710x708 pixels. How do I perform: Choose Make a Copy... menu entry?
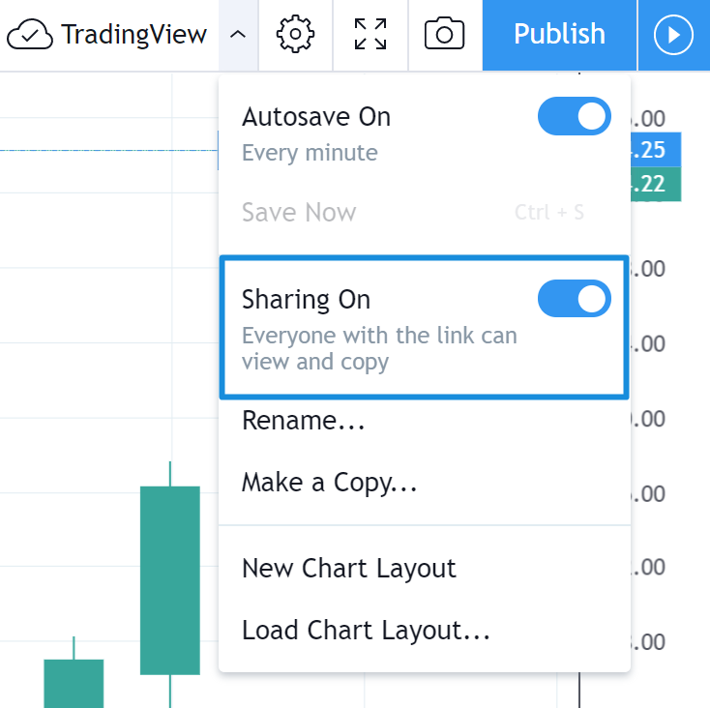click(329, 483)
